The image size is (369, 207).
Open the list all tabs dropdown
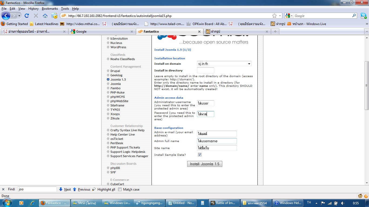click(367, 32)
